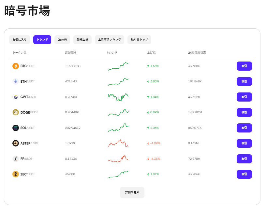Click the DOGE token icon

point(15,112)
